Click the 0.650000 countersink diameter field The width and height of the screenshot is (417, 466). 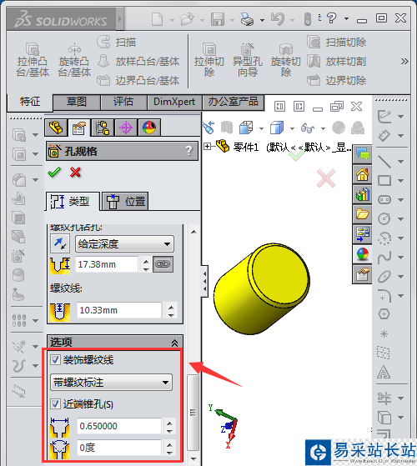[119, 426]
